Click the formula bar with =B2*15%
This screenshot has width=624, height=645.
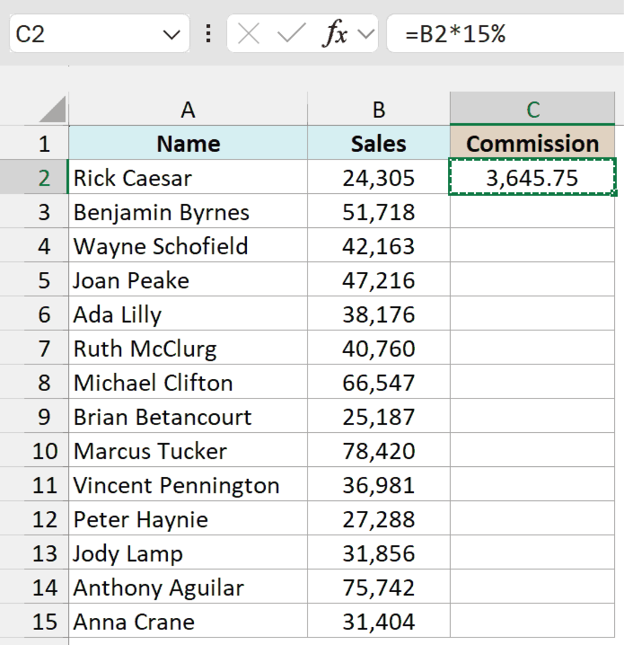click(x=505, y=33)
